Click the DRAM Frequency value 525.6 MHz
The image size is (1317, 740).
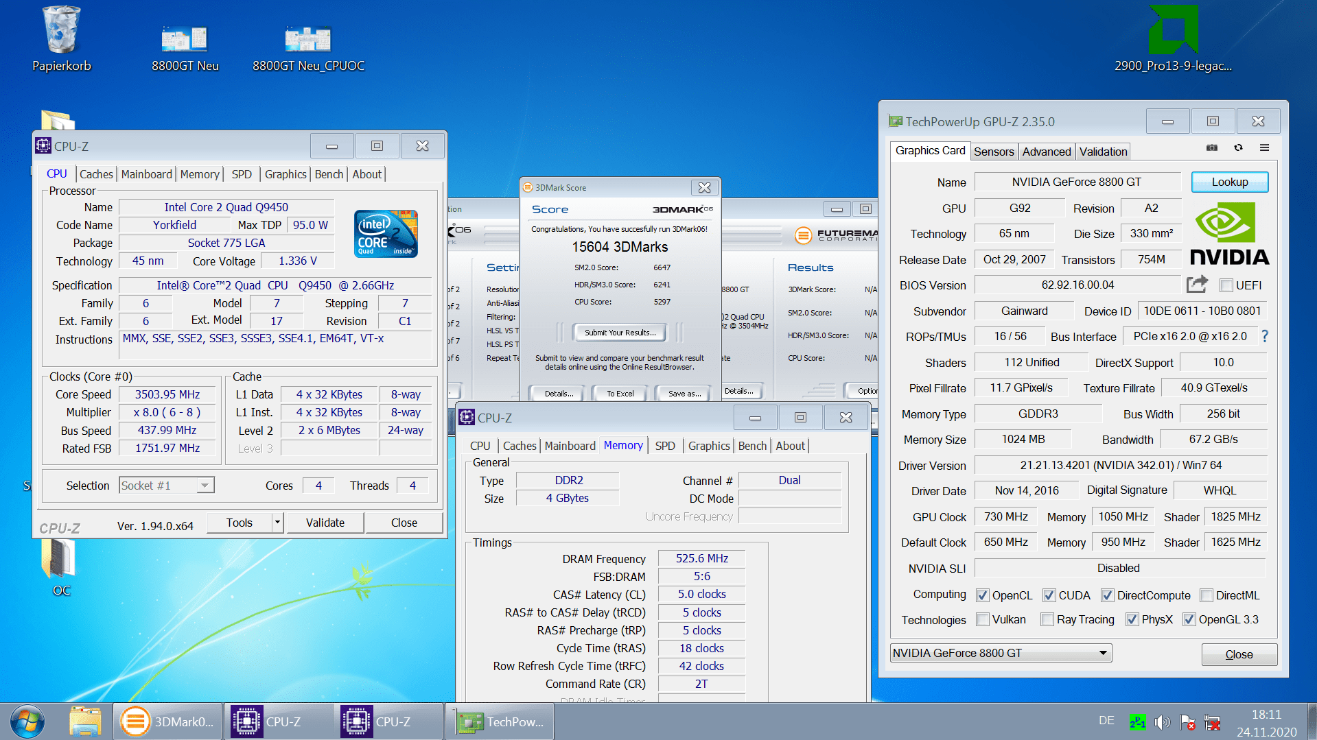pyautogui.click(x=701, y=558)
